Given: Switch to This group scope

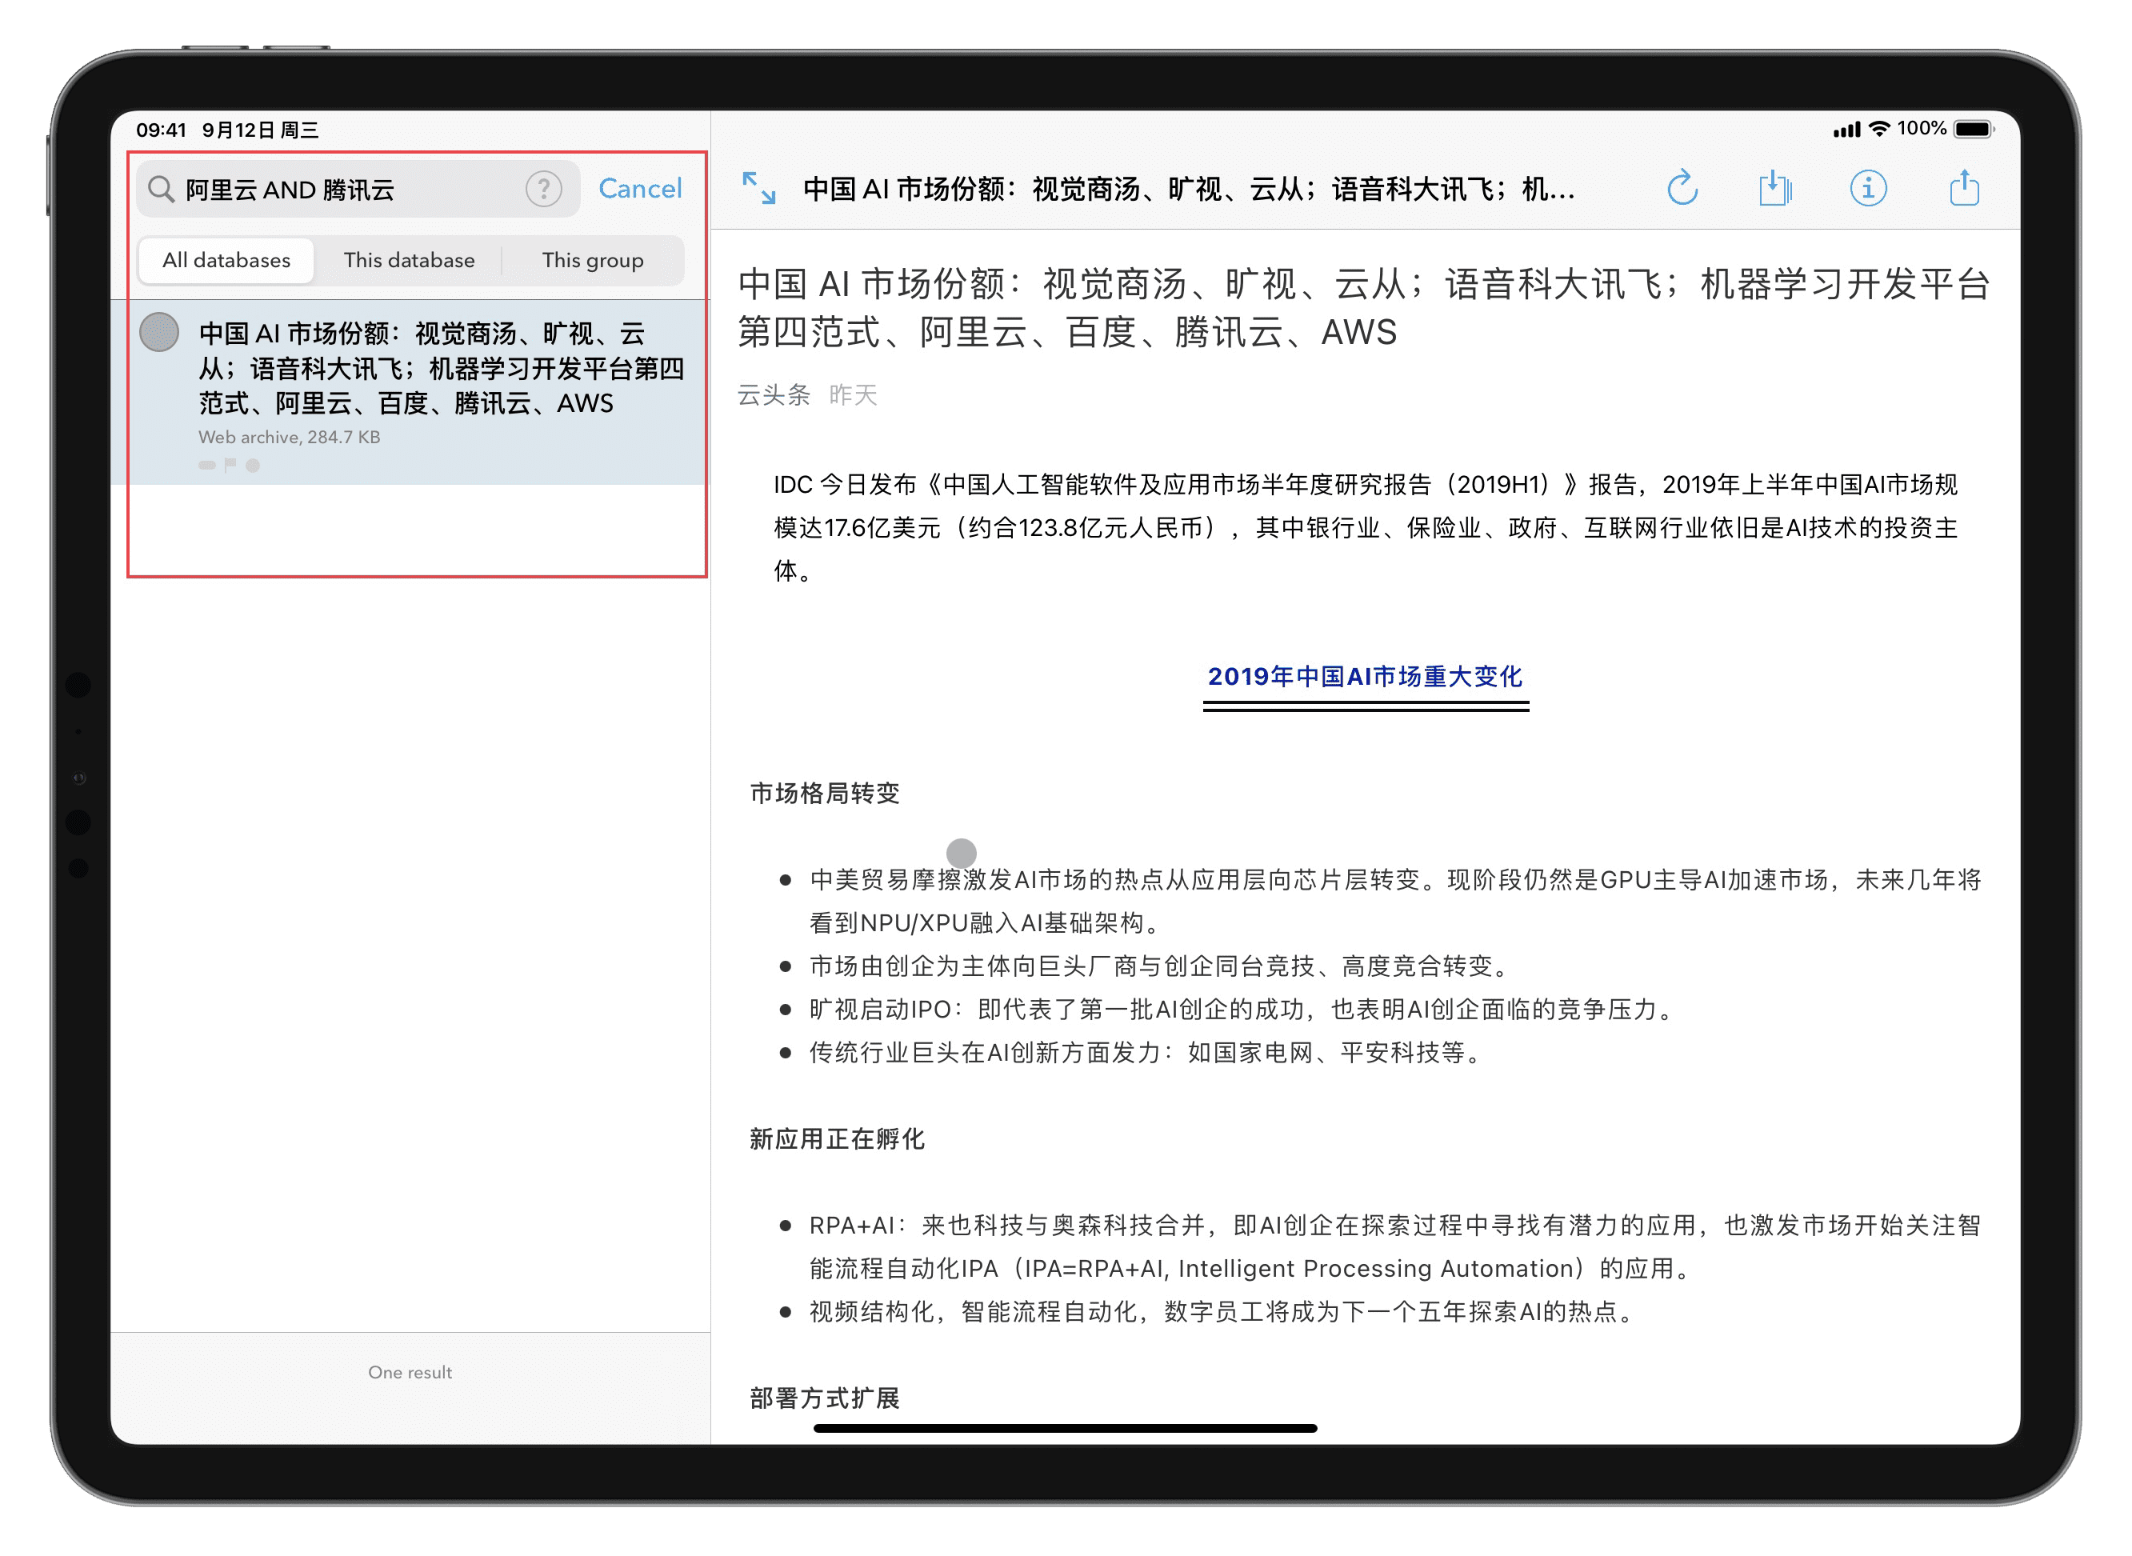Looking at the screenshot, I should (592, 260).
